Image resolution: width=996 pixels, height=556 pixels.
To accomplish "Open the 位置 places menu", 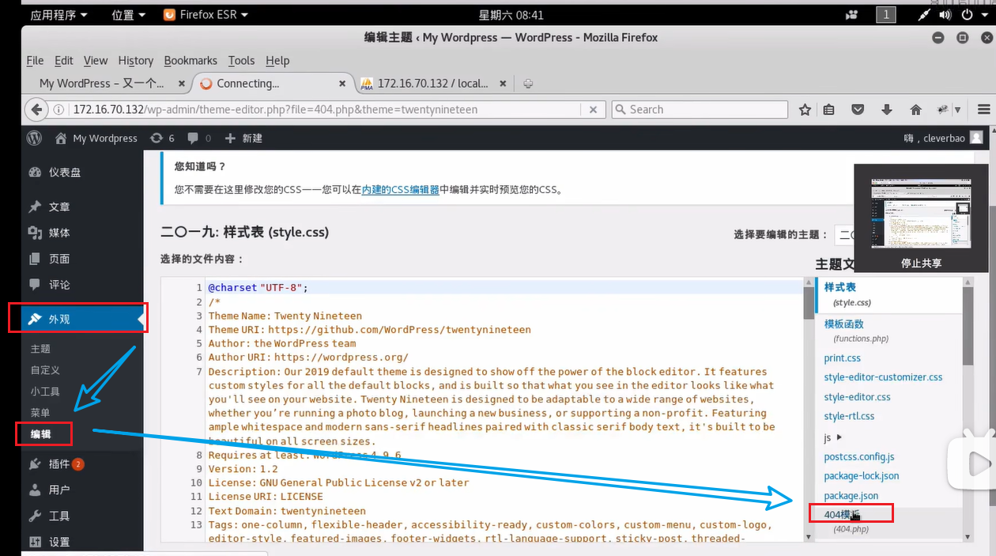I will pos(128,14).
